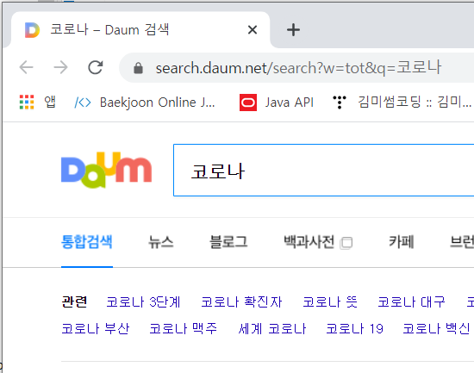Click the Daum search box with 코로나
The width and height of the screenshot is (474, 373).
tap(324, 171)
